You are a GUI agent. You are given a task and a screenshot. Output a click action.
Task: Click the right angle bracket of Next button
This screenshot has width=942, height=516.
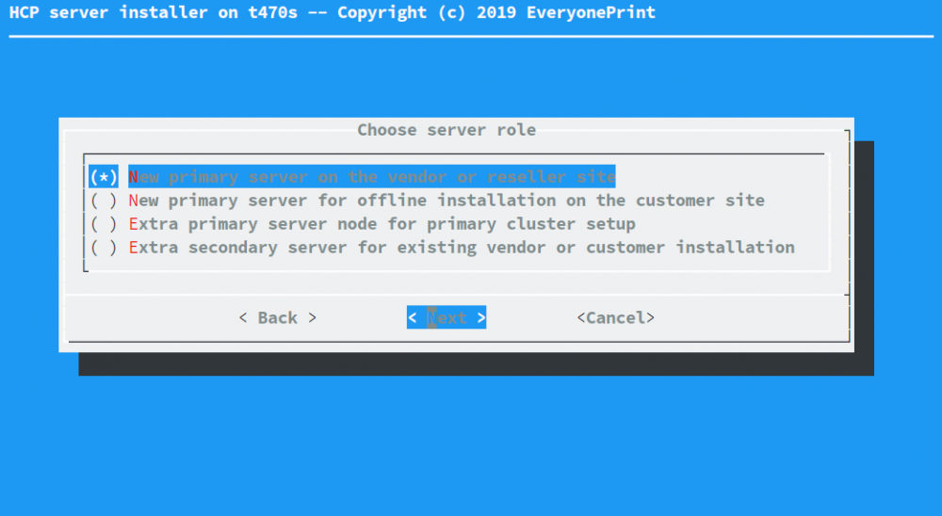pos(480,318)
